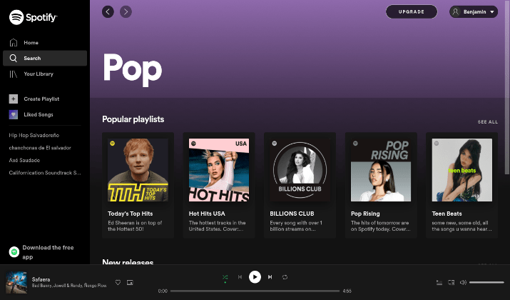Toggle the repeat mode button

click(x=285, y=277)
